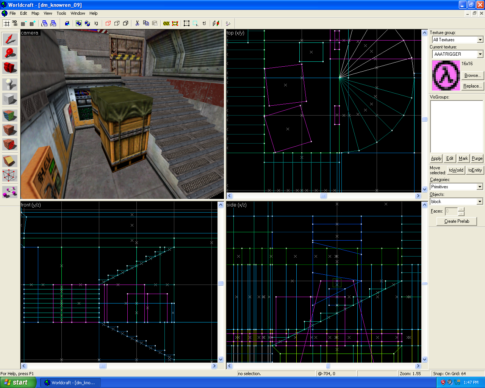This screenshot has width=485, height=388.
Task: Click the VisGroups Purge button
Action: pos(477,158)
